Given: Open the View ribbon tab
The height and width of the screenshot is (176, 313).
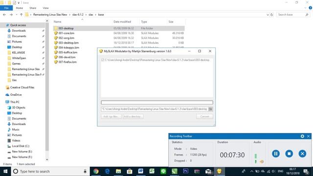Looking at the screenshot, I should pyautogui.click(x=45, y=8).
